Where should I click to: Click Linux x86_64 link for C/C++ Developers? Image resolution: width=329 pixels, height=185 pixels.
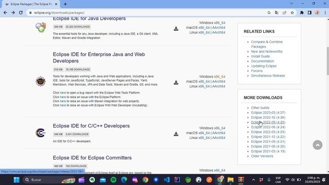point(204,138)
